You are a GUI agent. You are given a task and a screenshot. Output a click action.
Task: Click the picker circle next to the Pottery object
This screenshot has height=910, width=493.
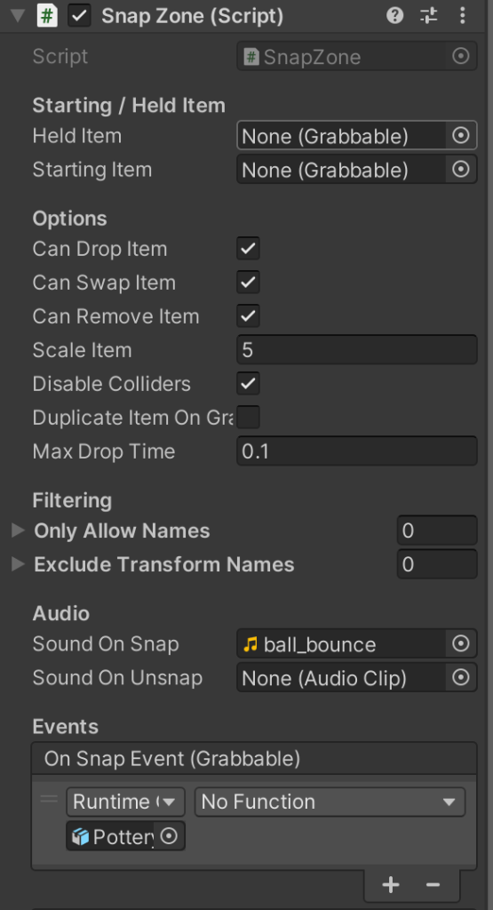(x=169, y=836)
